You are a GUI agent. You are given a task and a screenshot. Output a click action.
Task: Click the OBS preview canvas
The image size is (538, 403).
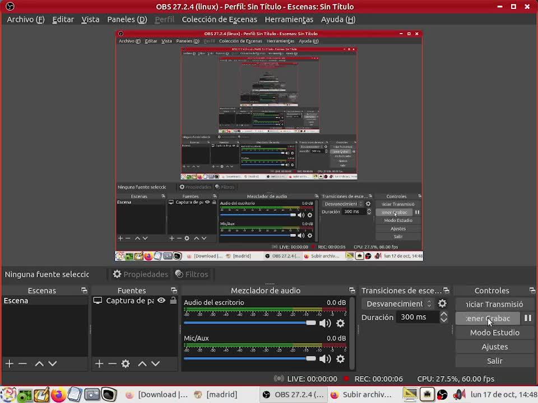coord(269,146)
